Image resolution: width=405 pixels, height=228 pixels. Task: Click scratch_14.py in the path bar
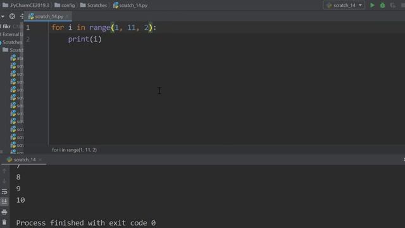click(130, 5)
